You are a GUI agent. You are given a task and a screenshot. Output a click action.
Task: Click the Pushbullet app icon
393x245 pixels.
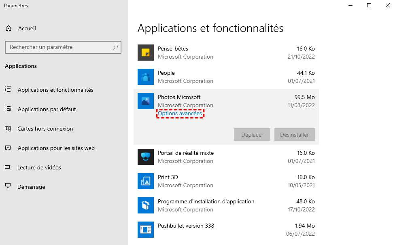coord(146,229)
